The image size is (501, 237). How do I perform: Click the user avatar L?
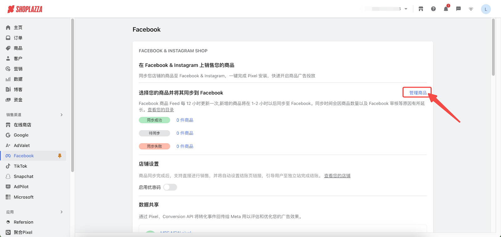click(x=486, y=9)
